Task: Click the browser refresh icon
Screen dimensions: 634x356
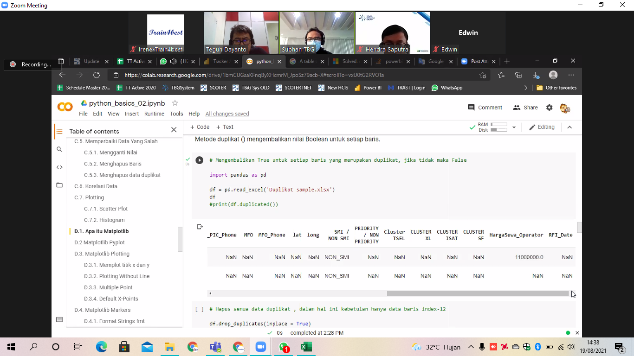Action: pos(97,75)
